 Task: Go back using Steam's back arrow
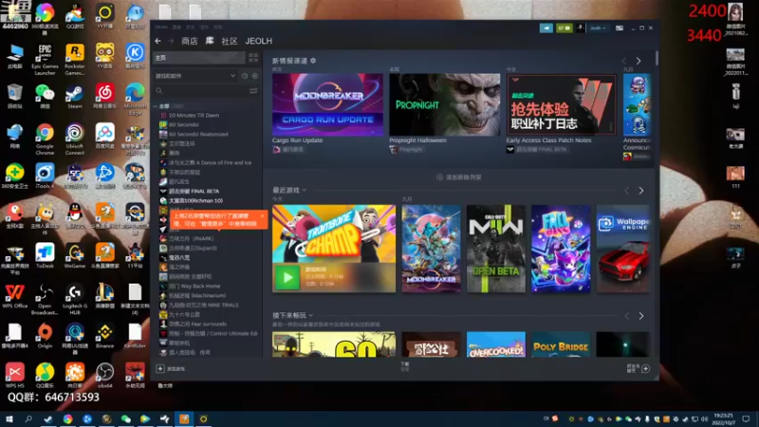(157, 41)
